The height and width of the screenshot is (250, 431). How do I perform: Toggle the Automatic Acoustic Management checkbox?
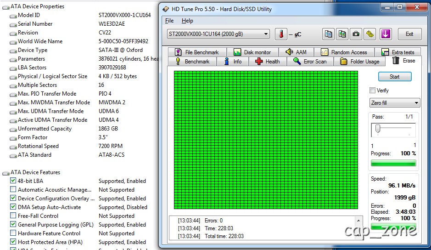pyautogui.click(x=13, y=189)
